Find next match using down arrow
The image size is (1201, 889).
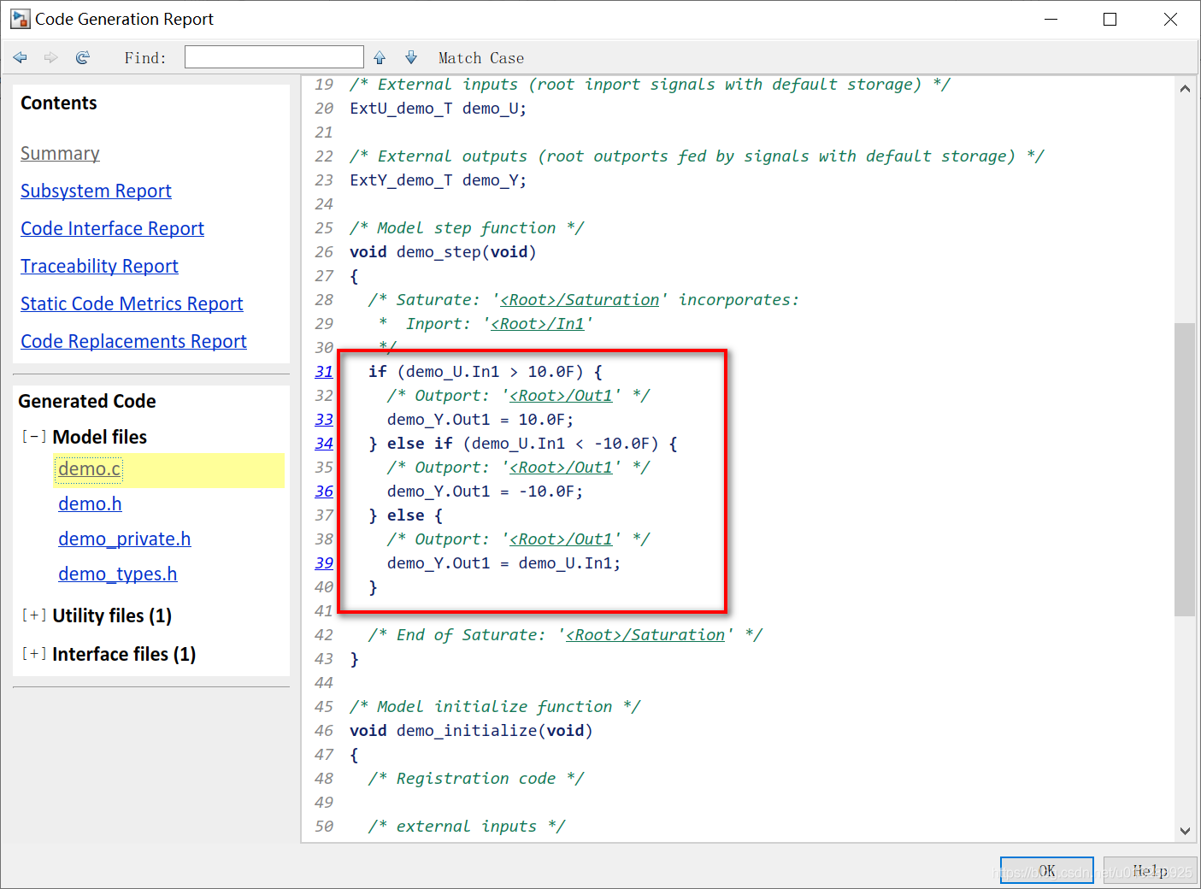coord(411,57)
